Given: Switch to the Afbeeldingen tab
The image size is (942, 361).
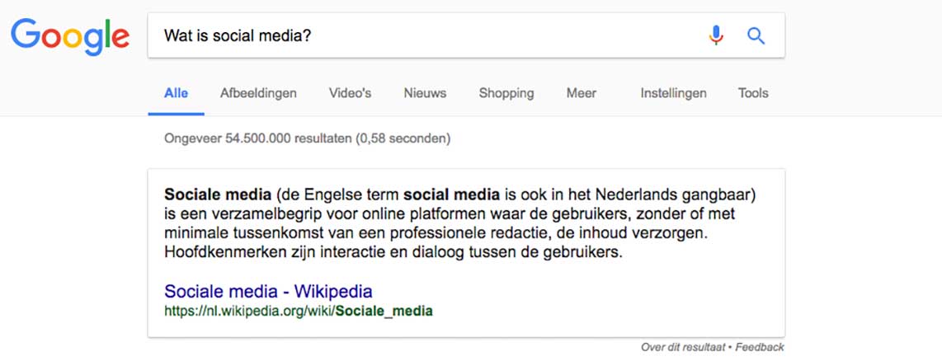Looking at the screenshot, I should [x=258, y=93].
